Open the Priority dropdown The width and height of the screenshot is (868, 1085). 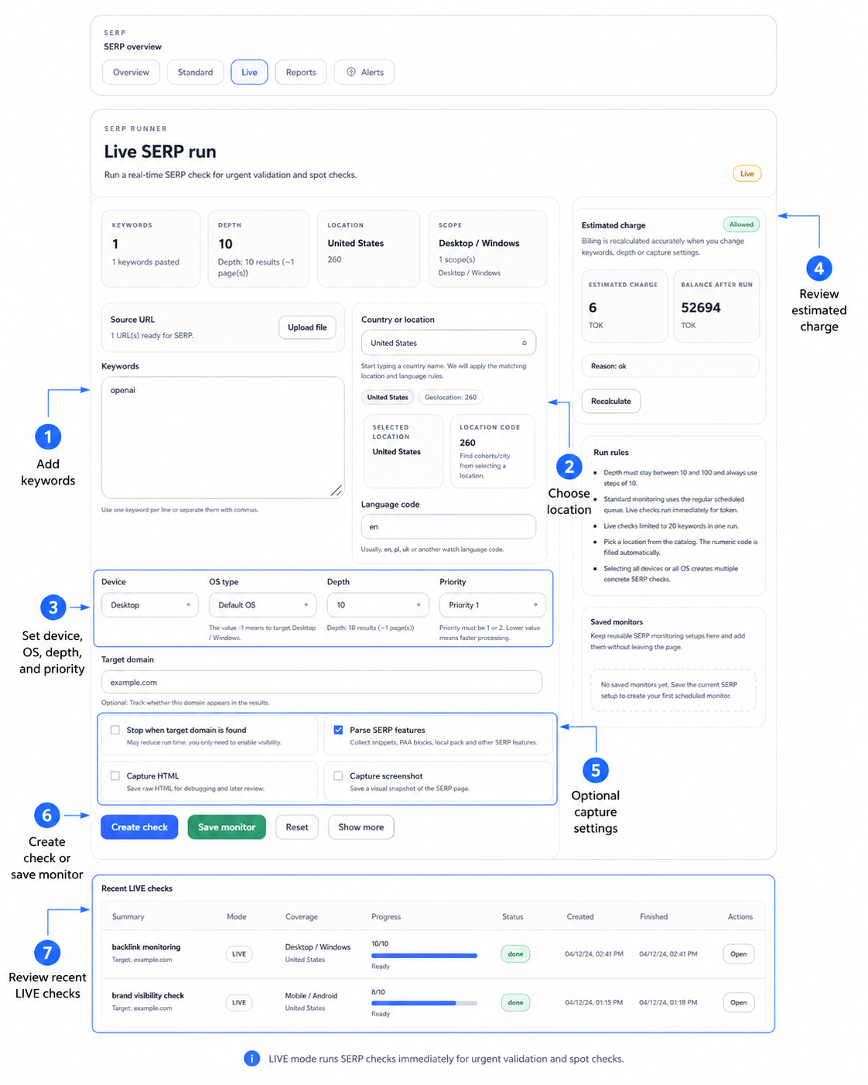(x=493, y=605)
